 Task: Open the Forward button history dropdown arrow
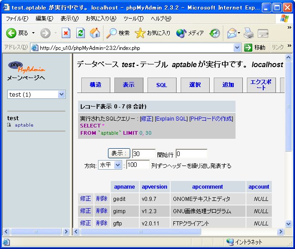[55, 33]
